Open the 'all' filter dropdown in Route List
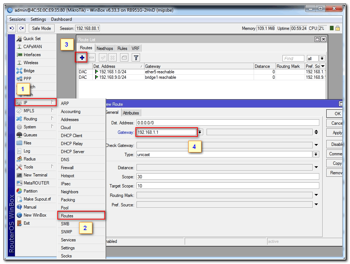350x264 pixels. [322, 58]
